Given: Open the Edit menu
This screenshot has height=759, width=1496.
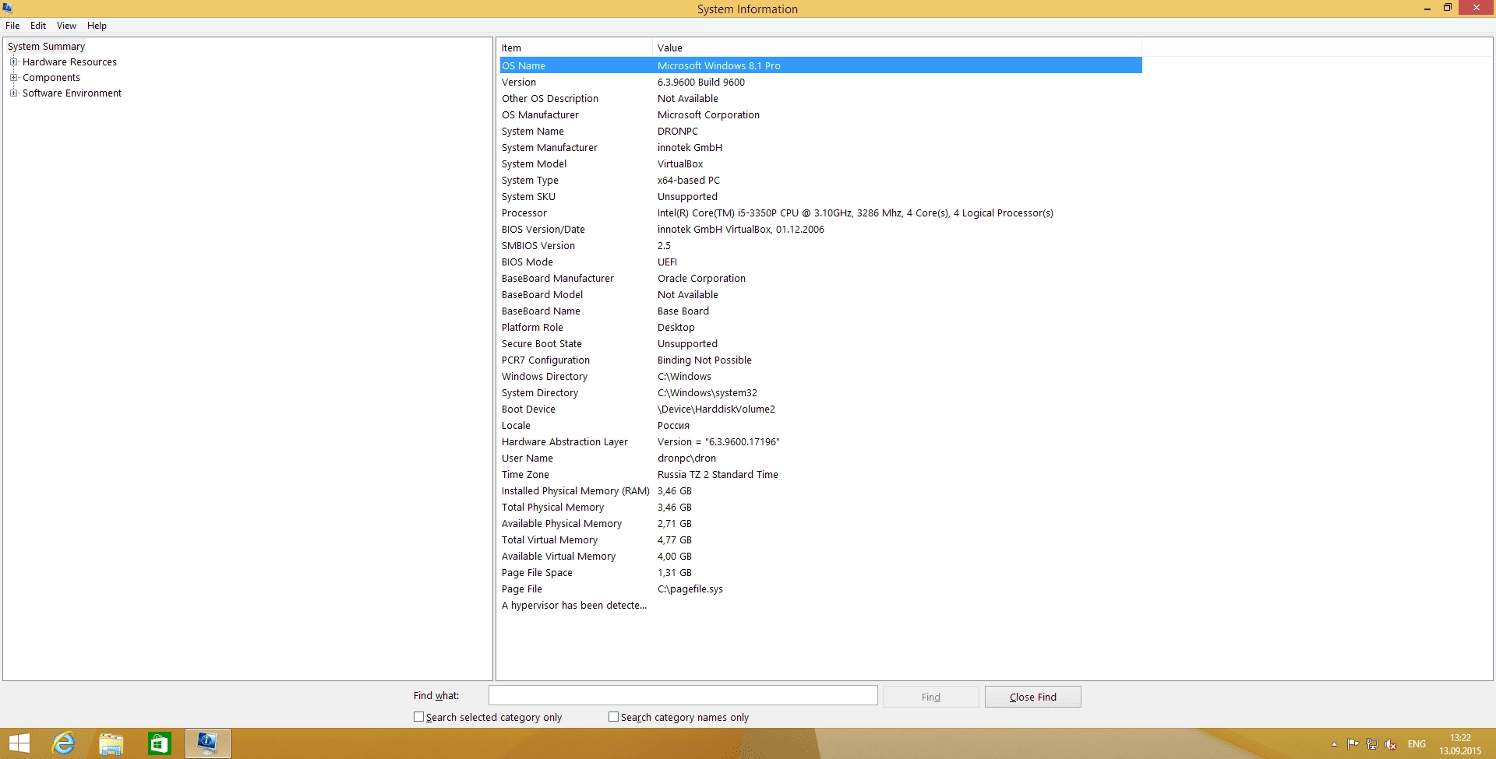Looking at the screenshot, I should [38, 26].
